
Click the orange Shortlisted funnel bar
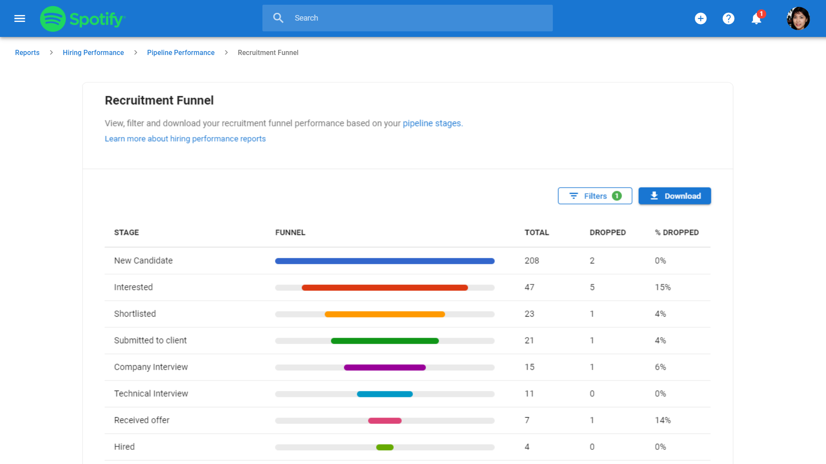point(385,314)
